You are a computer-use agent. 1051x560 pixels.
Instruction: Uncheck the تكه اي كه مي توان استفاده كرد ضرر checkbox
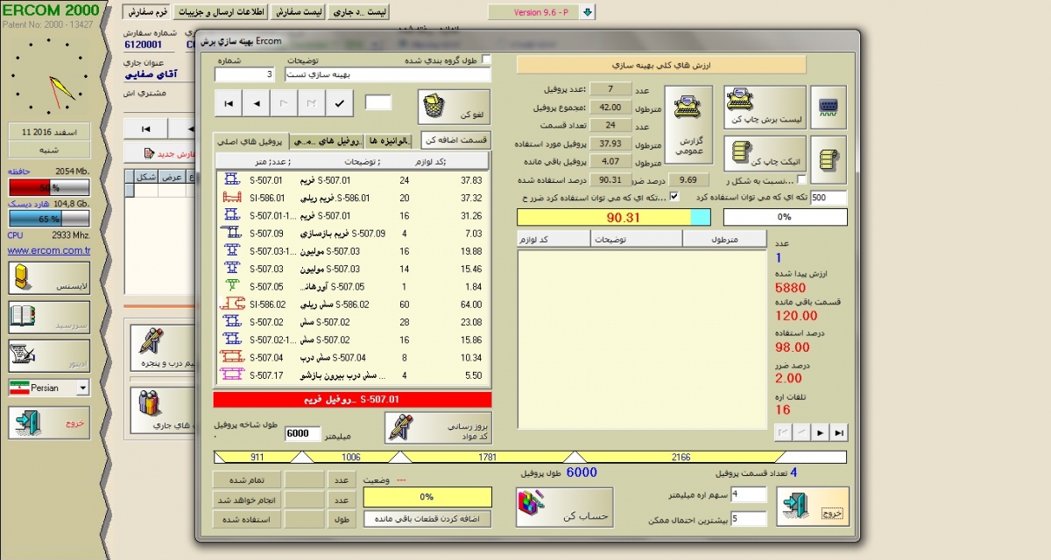tap(674, 197)
